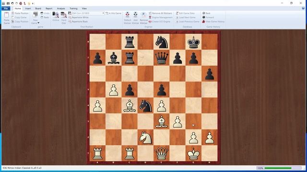Screen dimensions: 307x172
Task: Switch to the Analysis tab
Action: pyautogui.click(x=61, y=9)
